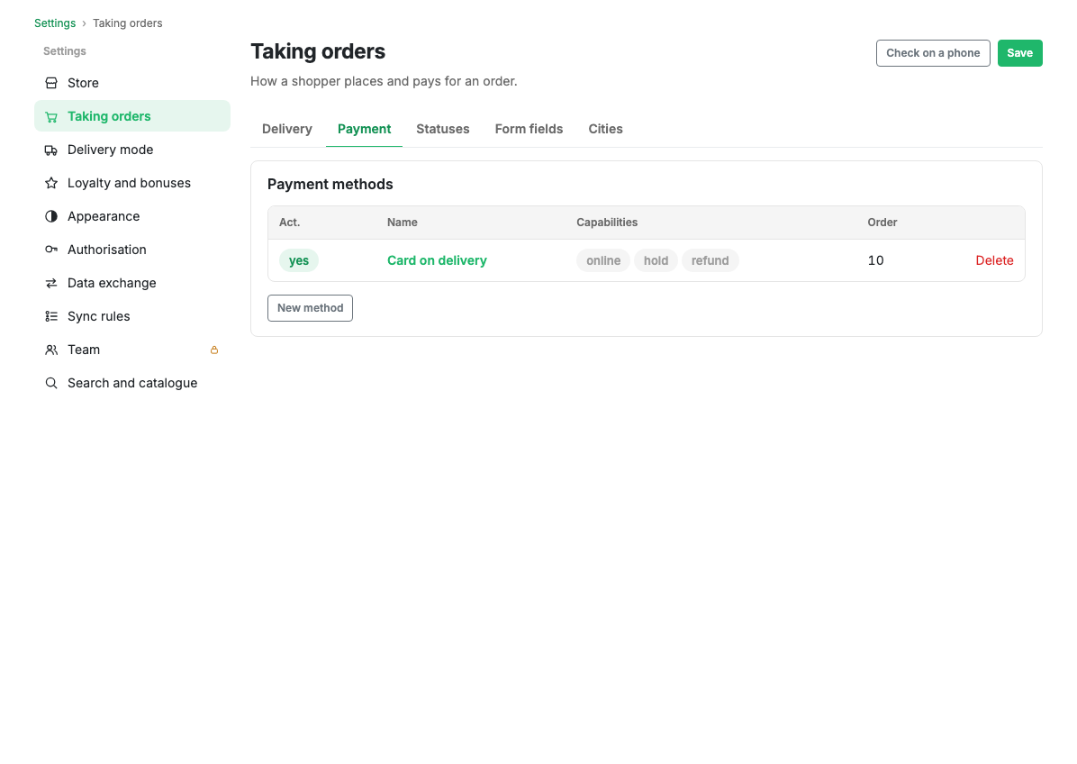Click Check on a phone button
The width and height of the screenshot is (1077, 764).
point(933,53)
